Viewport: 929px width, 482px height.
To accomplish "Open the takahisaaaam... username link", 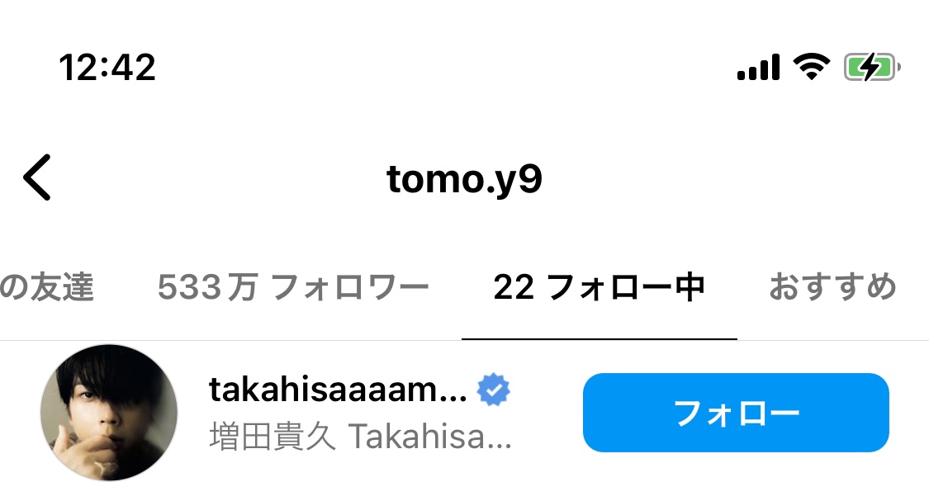I will point(338,390).
